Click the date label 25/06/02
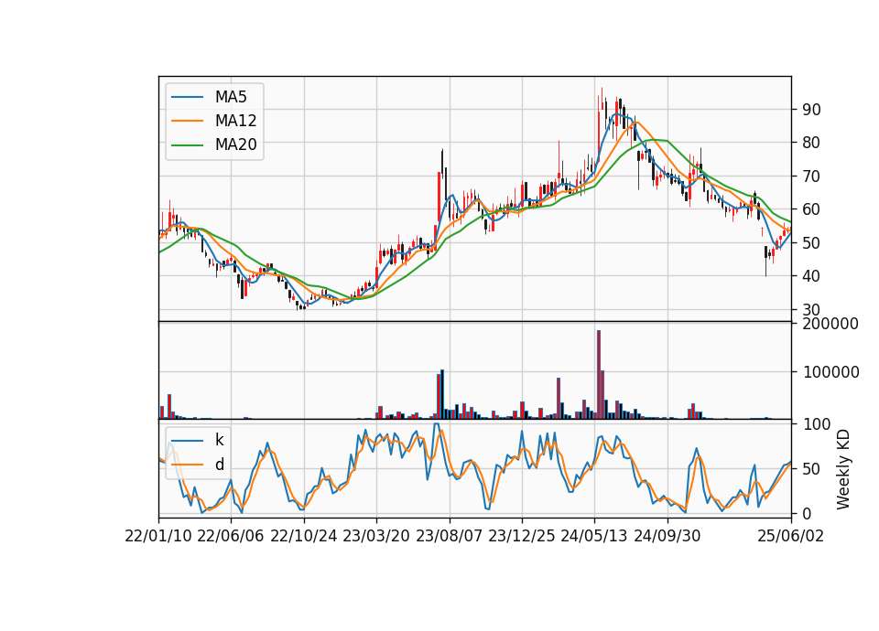This screenshot has height=631, width=879. click(x=791, y=536)
